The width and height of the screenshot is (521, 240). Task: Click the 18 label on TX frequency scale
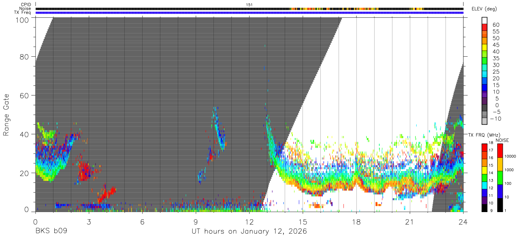point(490,143)
